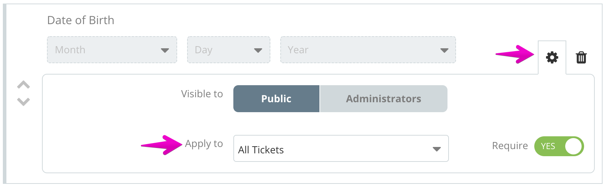Move field down with down chevron
The height and width of the screenshot is (186, 604).
[x=23, y=102]
